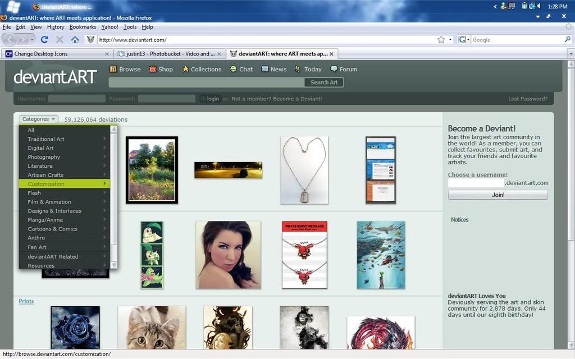Click the category list scroll up arrow

pyautogui.click(x=113, y=129)
